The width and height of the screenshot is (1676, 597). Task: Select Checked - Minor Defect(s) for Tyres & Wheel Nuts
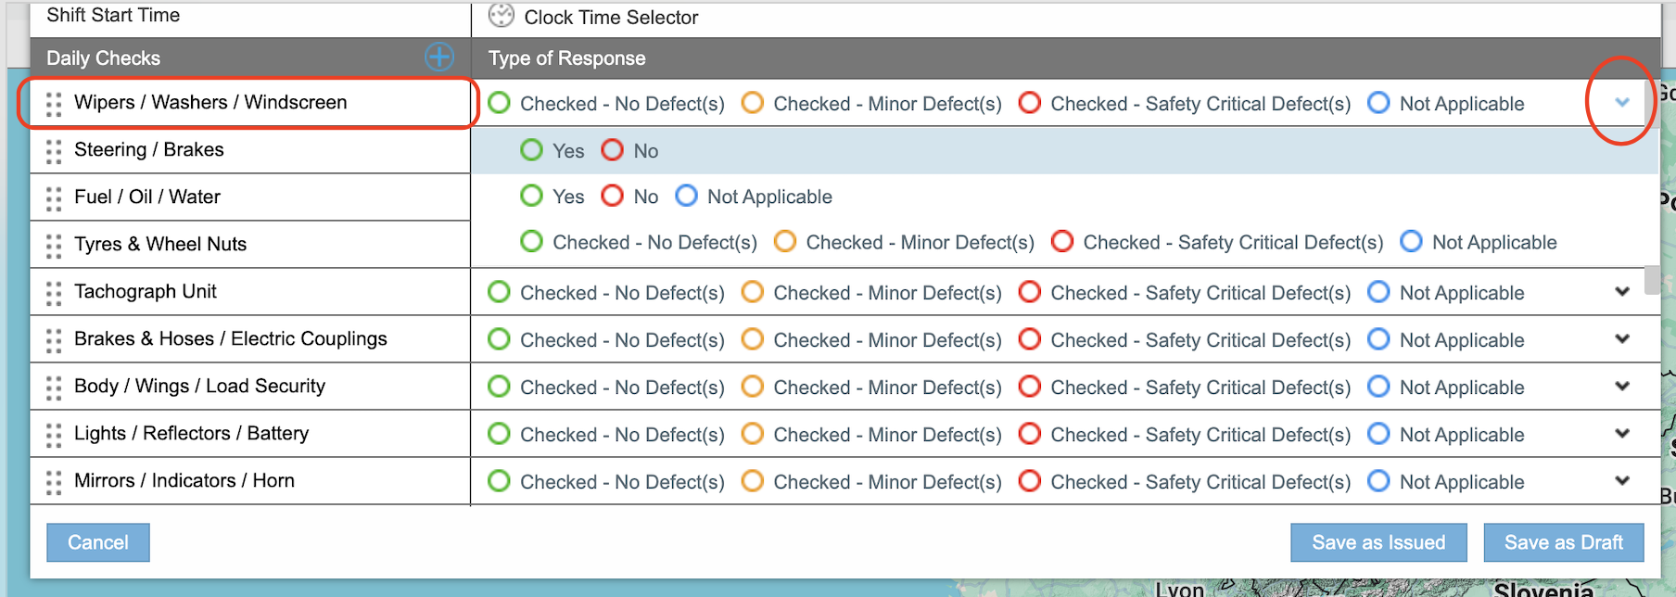(x=785, y=242)
